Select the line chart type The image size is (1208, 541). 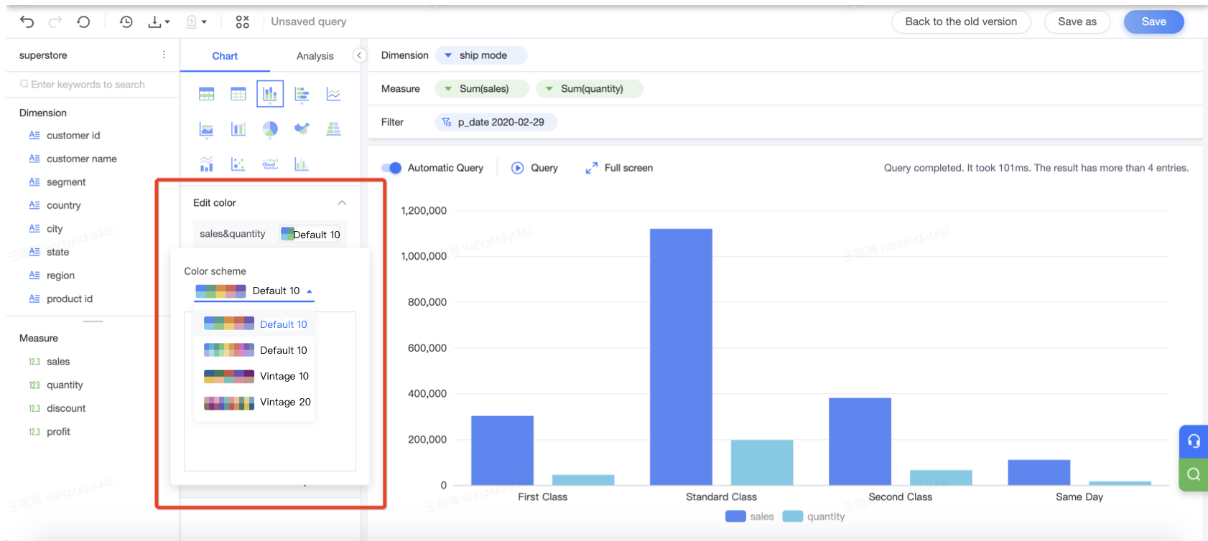333,94
